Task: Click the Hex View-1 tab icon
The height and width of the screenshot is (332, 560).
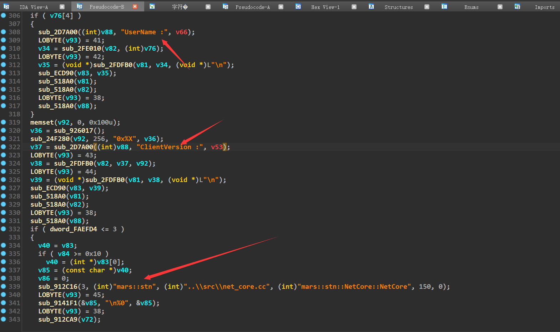Action: [298, 6]
